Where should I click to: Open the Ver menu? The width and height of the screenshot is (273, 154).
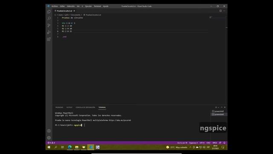pos(78,6)
